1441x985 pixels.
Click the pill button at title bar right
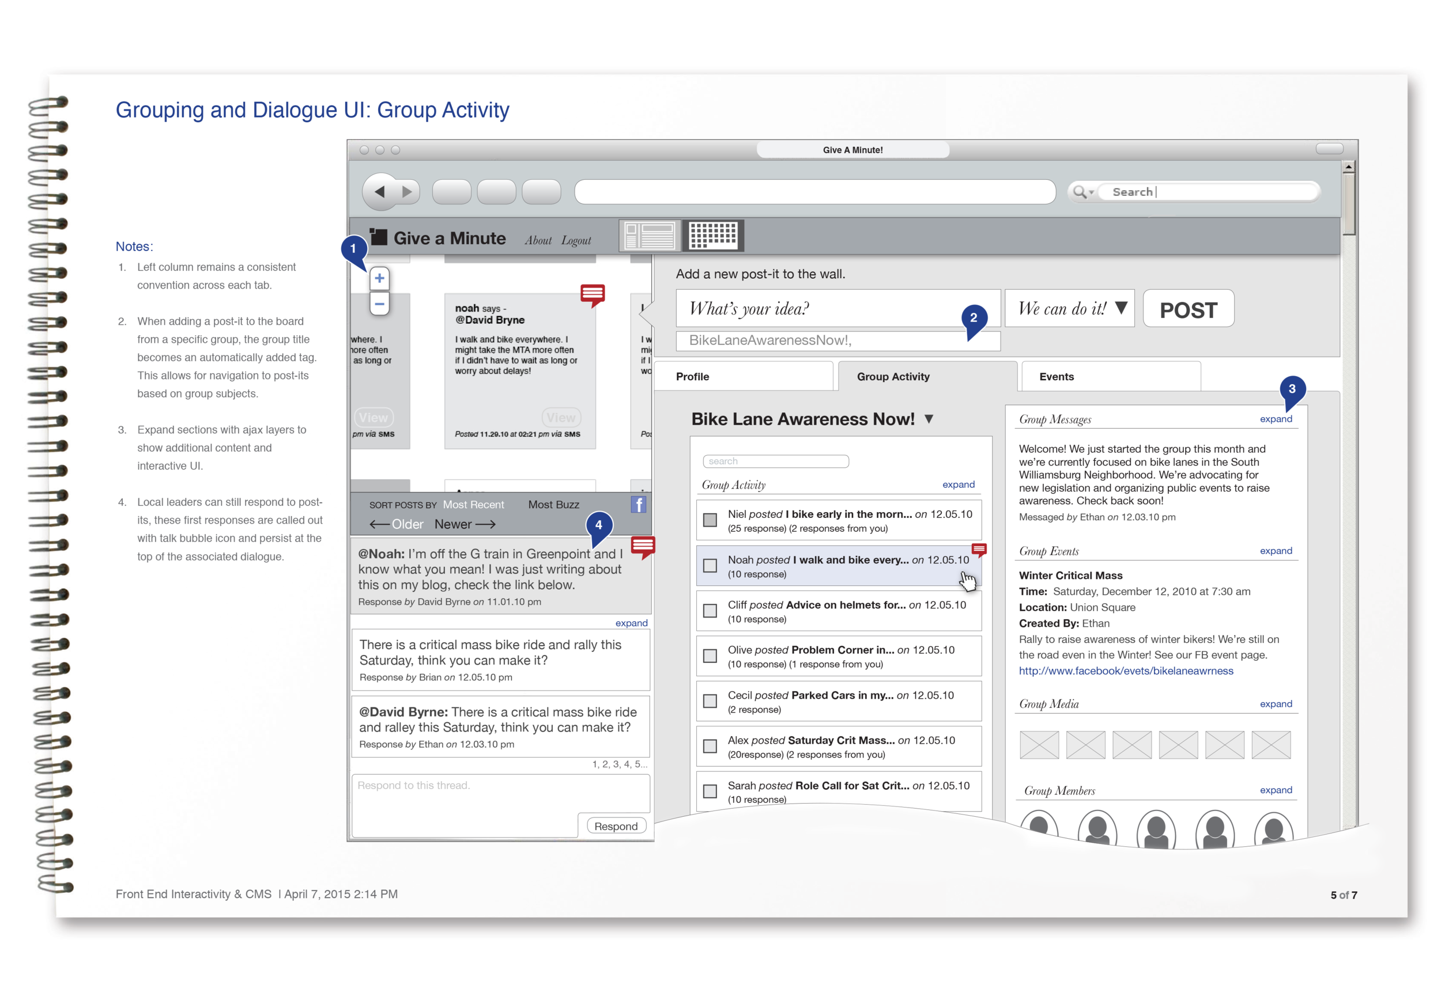pyautogui.click(x=1329, y=149)
